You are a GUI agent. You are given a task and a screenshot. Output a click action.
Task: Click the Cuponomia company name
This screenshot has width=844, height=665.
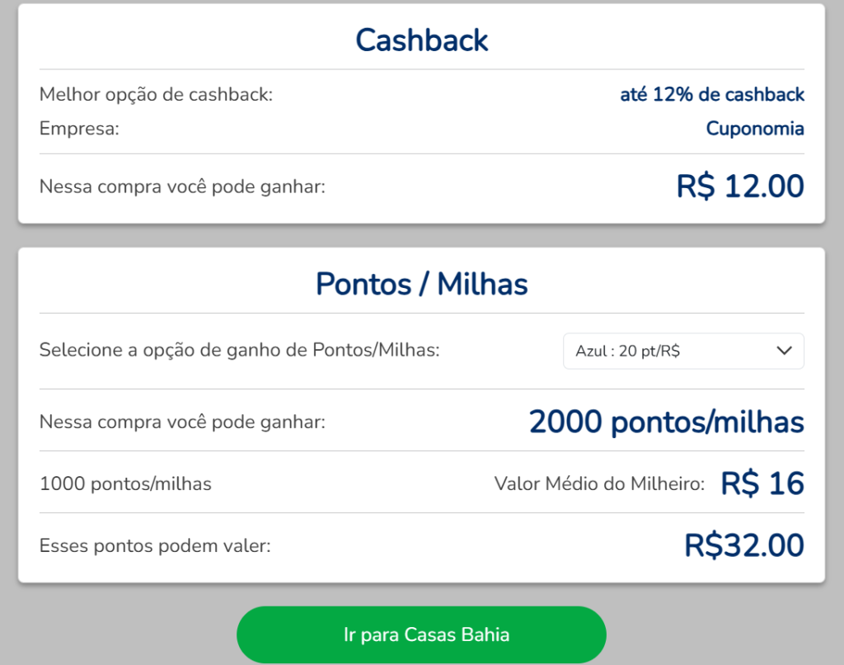pyautogui.click(x=755, y=129)
